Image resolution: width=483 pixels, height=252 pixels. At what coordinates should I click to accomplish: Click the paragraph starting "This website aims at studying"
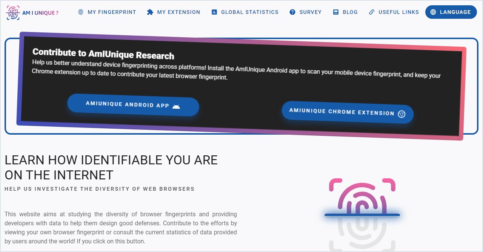coord(121,228)
